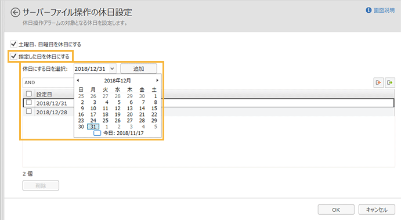Go back using the circled arrow icon
Image resolution: width=401 pixels, height=220 pixels.
[15, 12]
